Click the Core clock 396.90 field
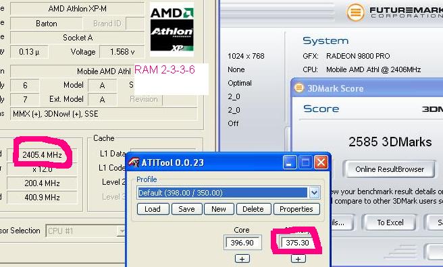The width and height of the screenshot is (443, 267). click(242, 243)
